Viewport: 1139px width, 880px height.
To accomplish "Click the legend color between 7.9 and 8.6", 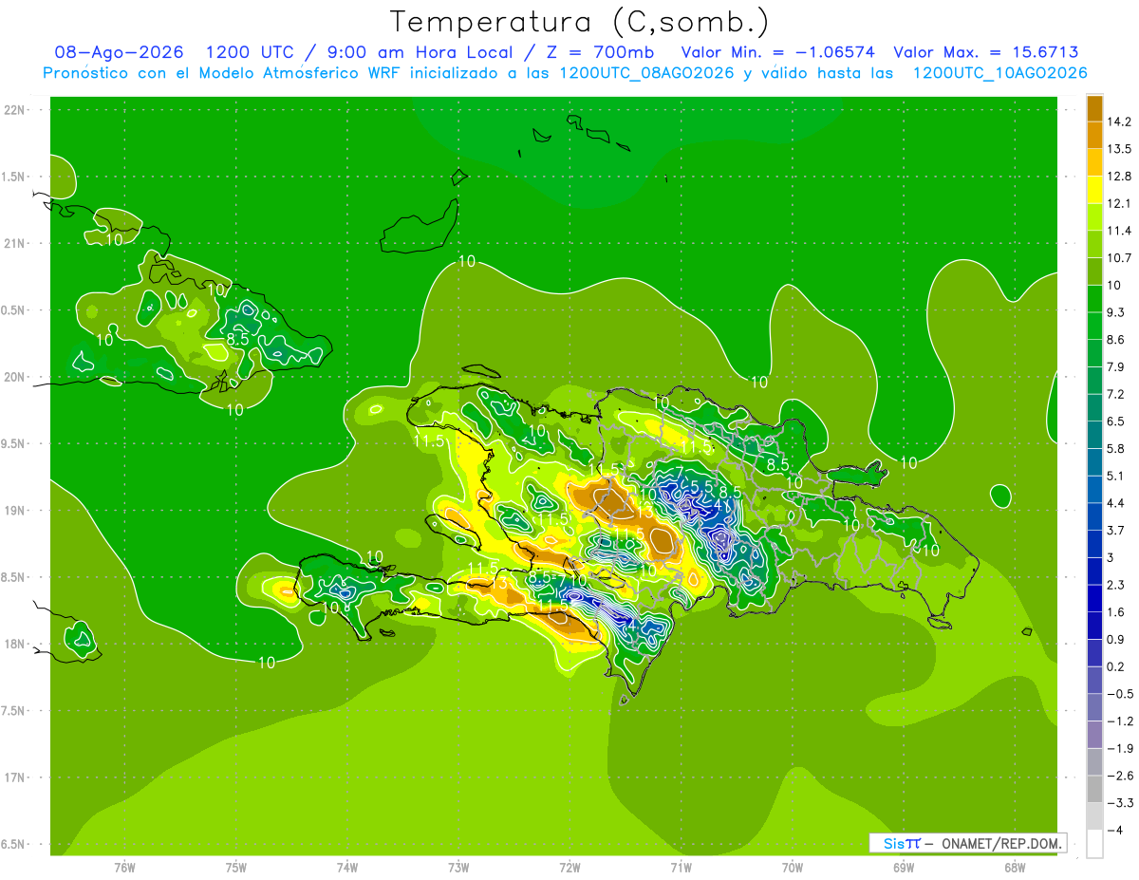I will click(x=1094, y=353).
